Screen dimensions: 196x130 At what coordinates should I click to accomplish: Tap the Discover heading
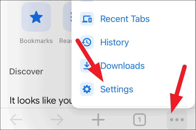click(26, 71)
